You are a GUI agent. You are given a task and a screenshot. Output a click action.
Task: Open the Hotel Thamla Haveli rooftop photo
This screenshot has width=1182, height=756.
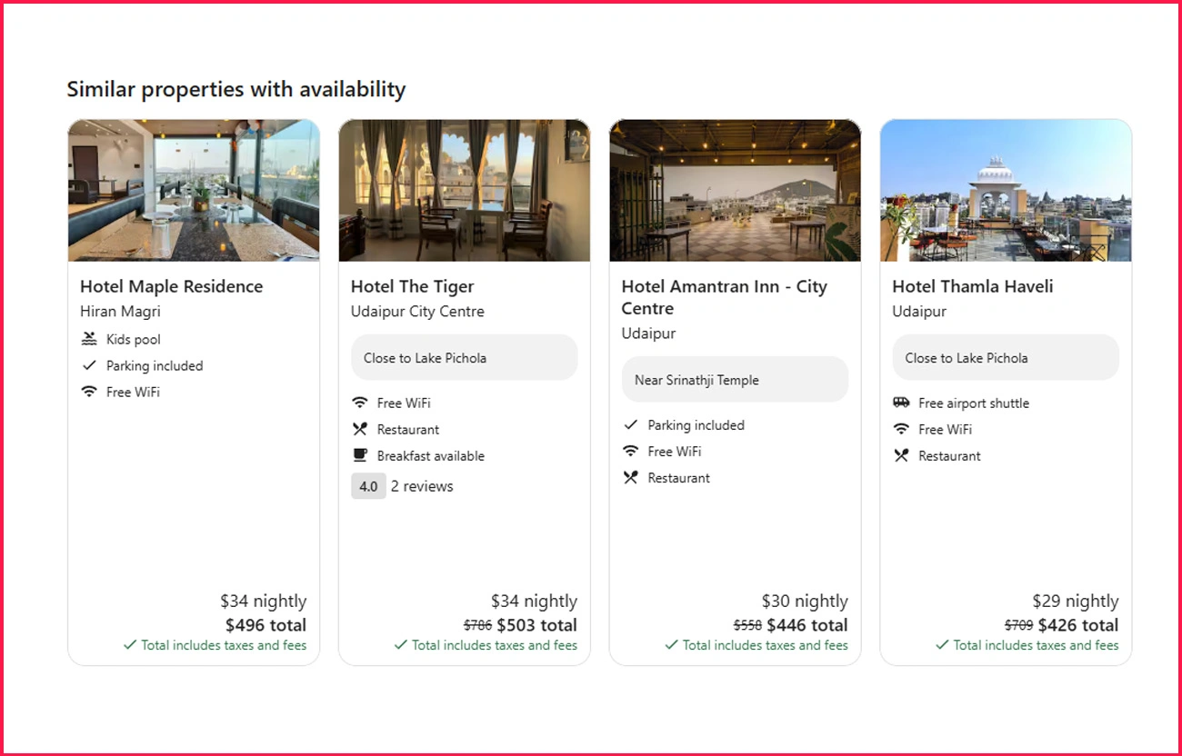[x=1006, y=191]
